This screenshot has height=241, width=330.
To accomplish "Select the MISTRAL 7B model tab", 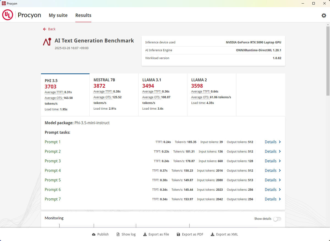I will [x=114, y=95].
